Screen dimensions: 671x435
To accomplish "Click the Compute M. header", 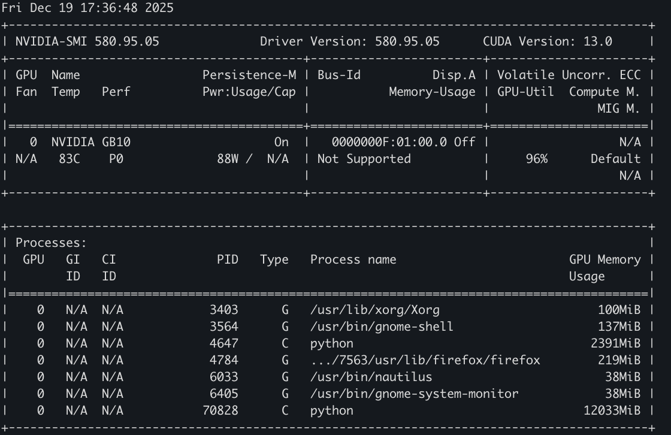I will [604, 92].
